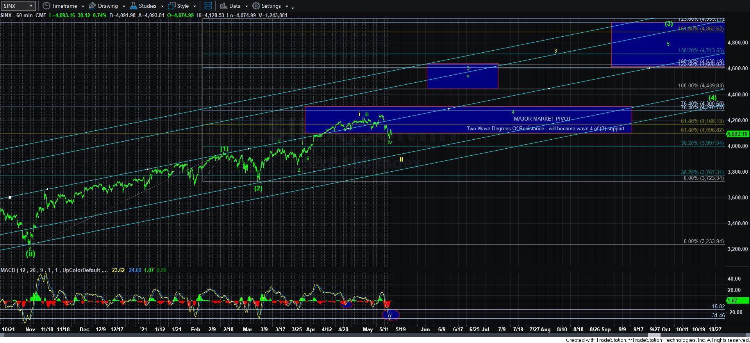Select the MAJOR MARKET PIVOT text annotation
The image size is (750, 343).
click(x=542, y=119)
